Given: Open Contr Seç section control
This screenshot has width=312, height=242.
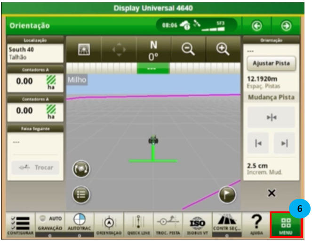Looking at the screenshot, I should point(226,224).
